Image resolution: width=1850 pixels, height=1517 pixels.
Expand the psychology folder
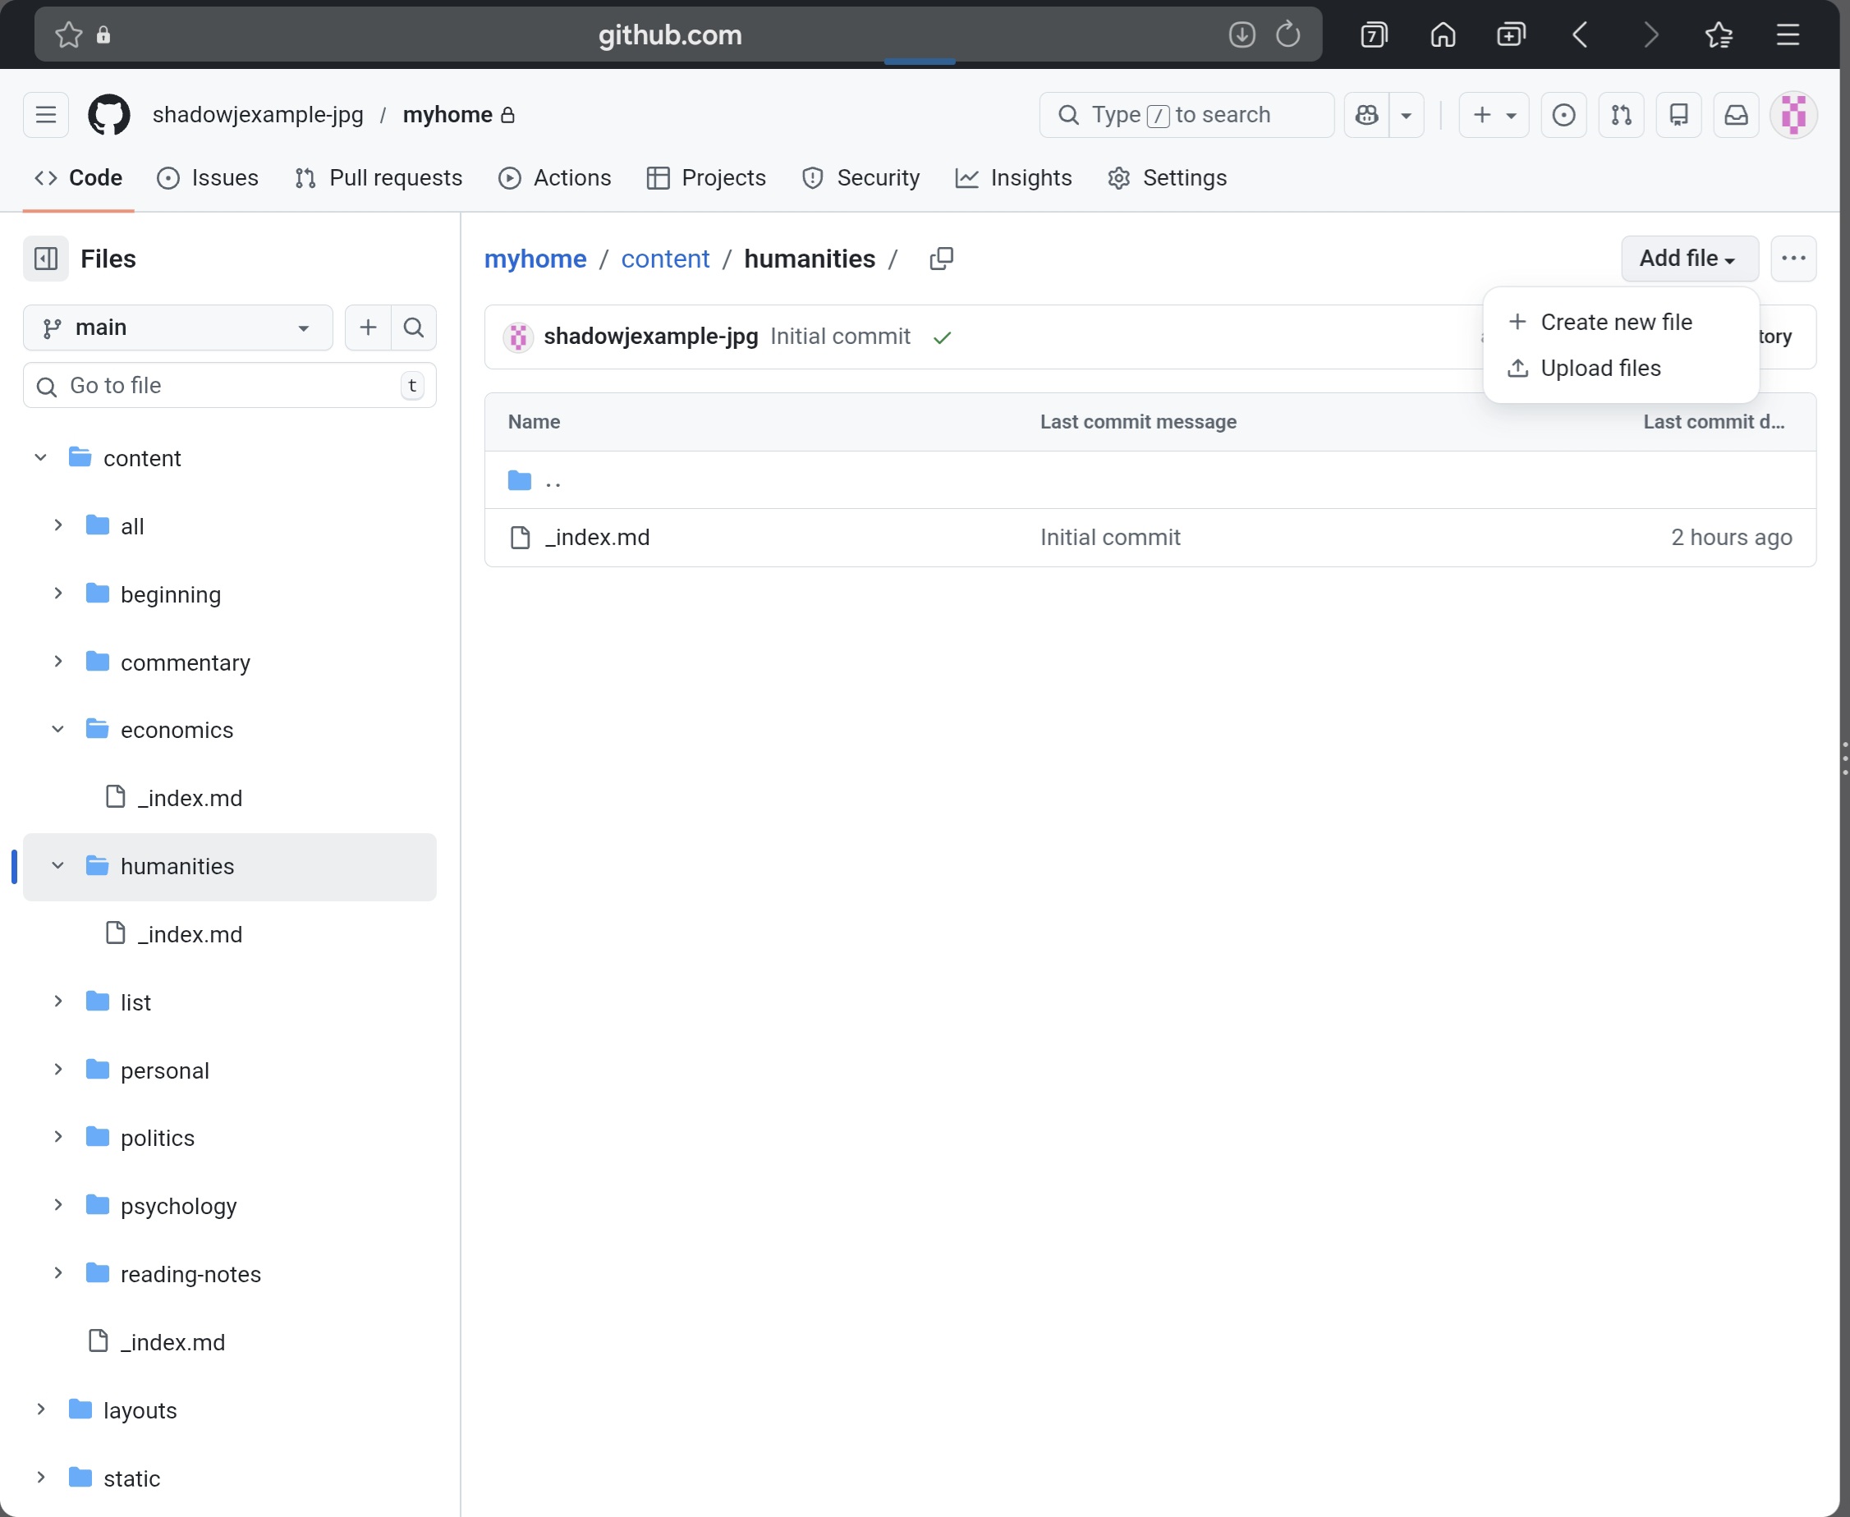(x=57, y=1205)
